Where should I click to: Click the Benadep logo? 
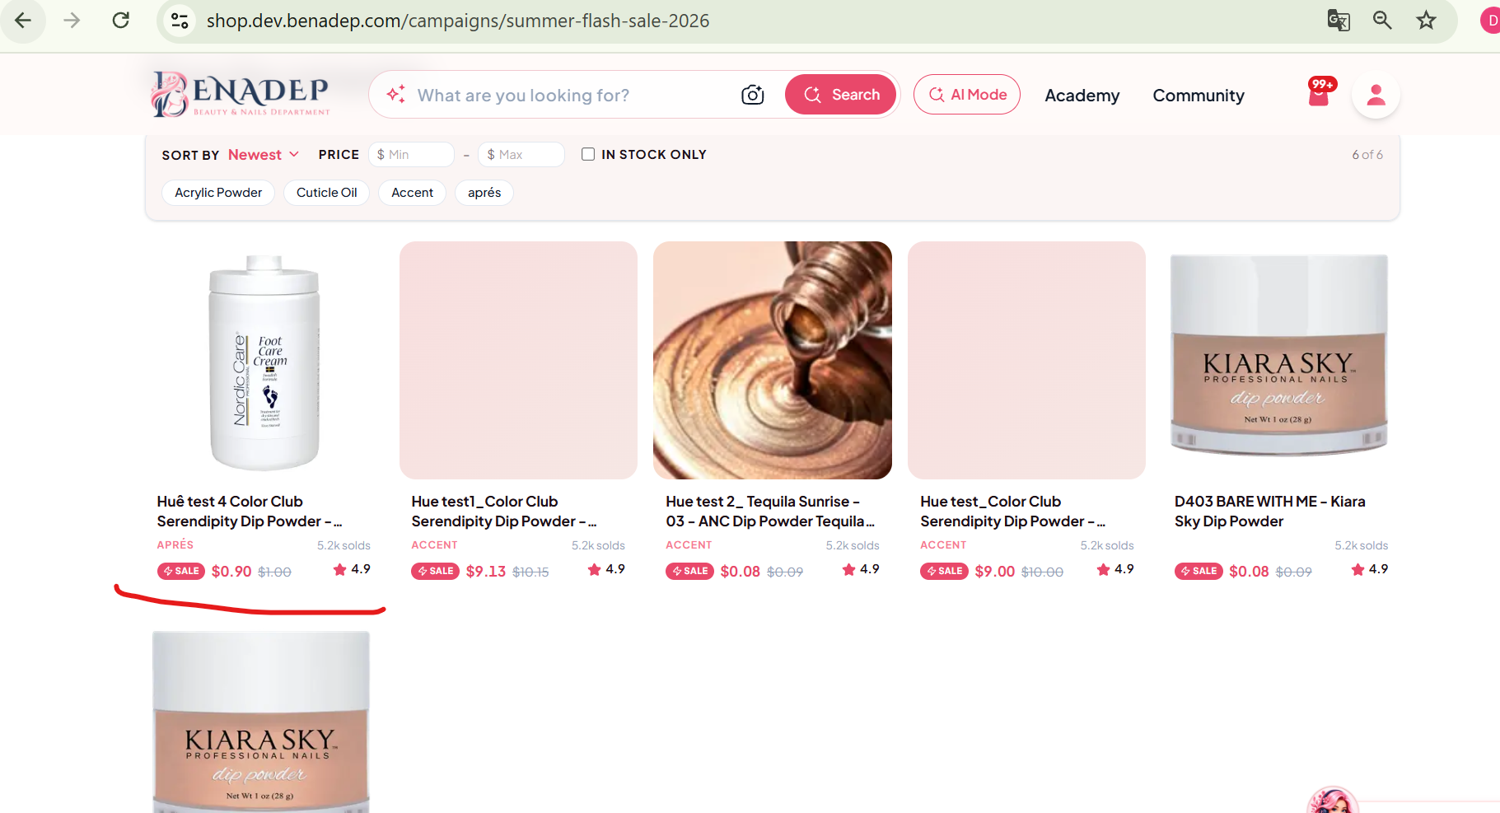coord(241,94)
